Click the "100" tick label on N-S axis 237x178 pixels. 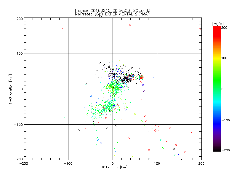point(20,53)
